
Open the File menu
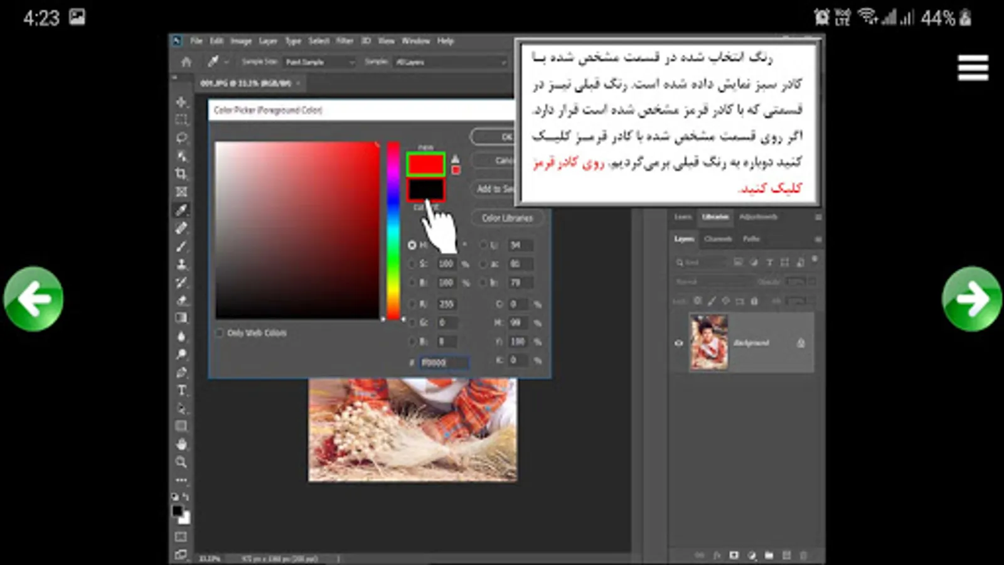[x=196, y=41]
